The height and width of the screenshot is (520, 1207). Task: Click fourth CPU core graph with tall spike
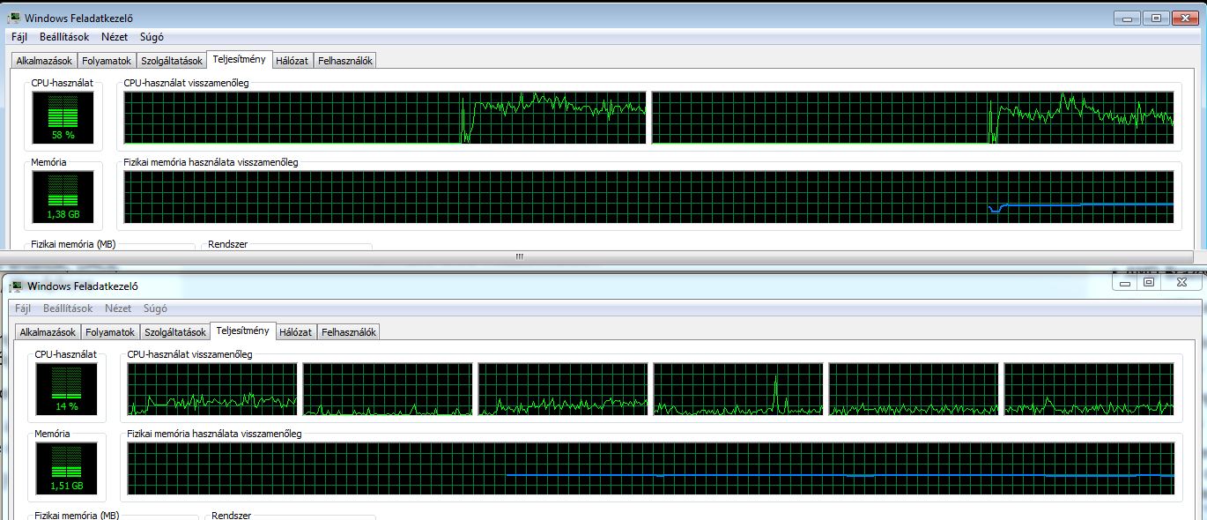click(738, 389)
